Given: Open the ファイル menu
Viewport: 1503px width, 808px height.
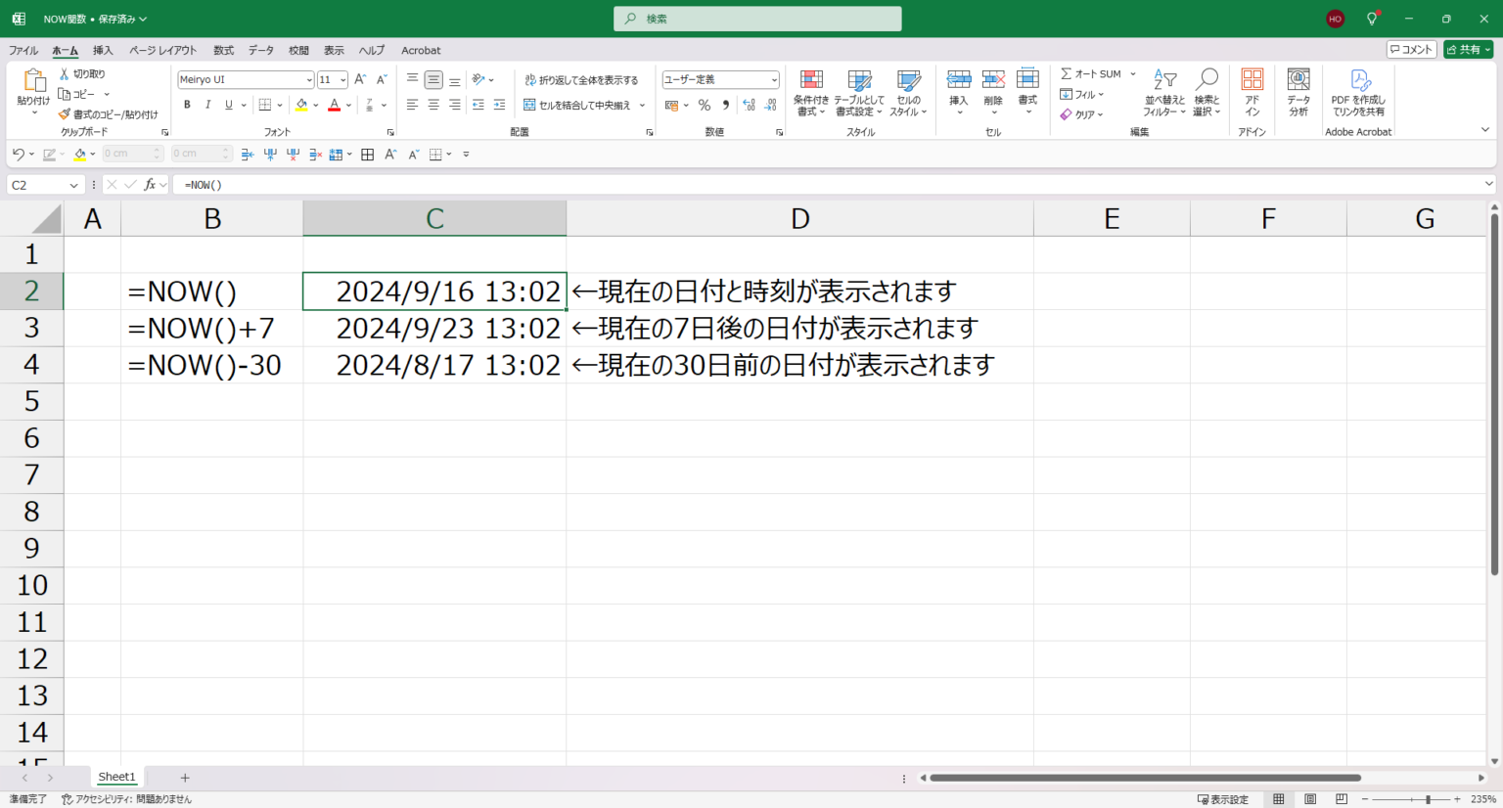Looking at the screenshot, I should click(23, 50).
